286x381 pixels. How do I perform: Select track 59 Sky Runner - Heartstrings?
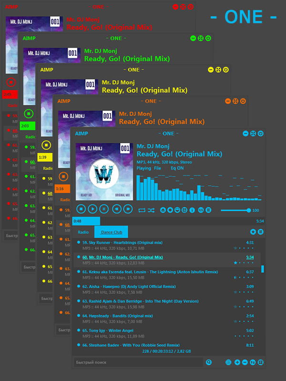(166, 245)
